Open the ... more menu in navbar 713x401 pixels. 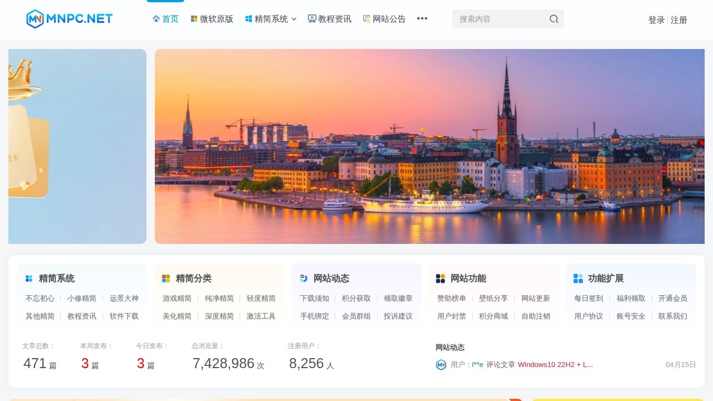(422, 18)
